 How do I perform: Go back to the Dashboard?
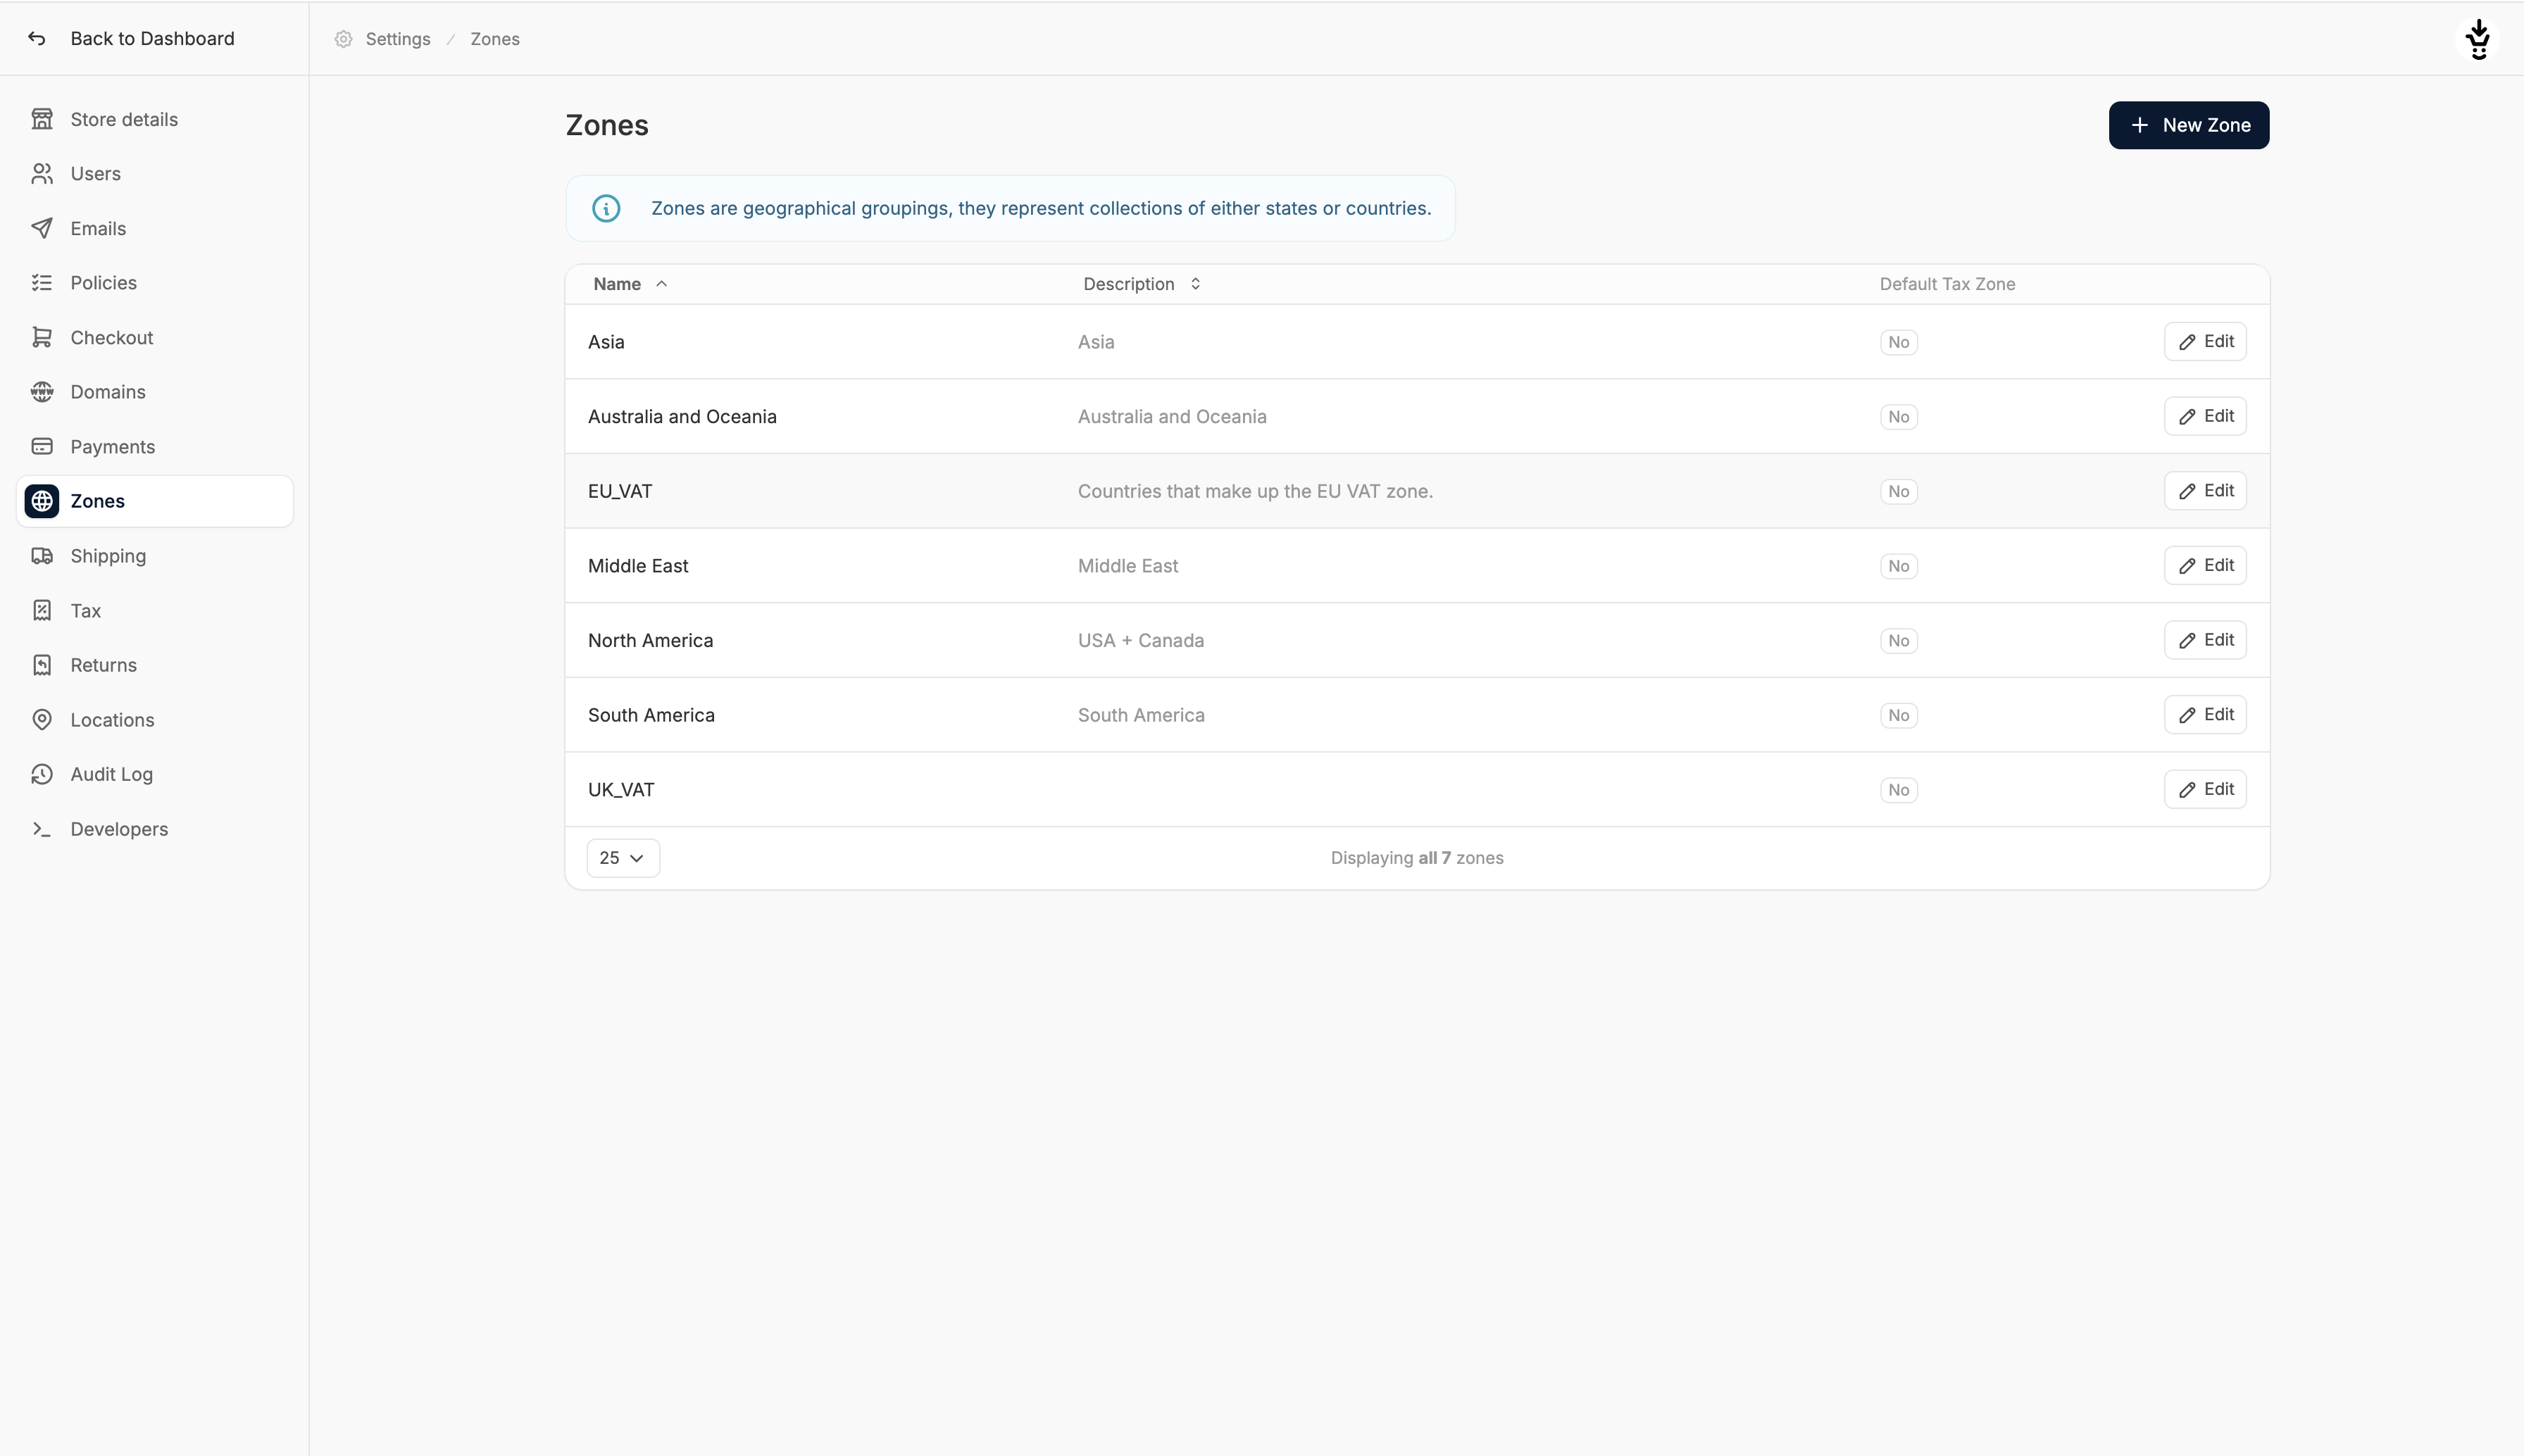[x=151, y=38]
